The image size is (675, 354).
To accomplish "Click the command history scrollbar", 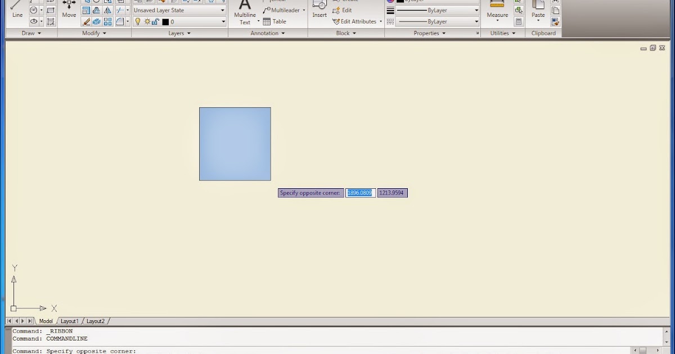I will tap(667, 335).
